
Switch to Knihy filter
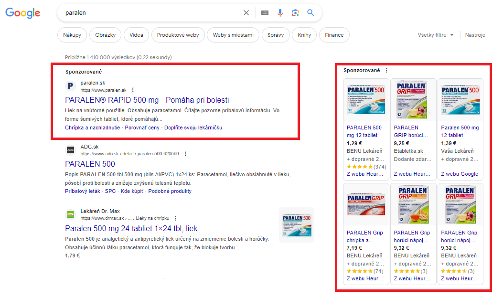(x=304, y=35)
